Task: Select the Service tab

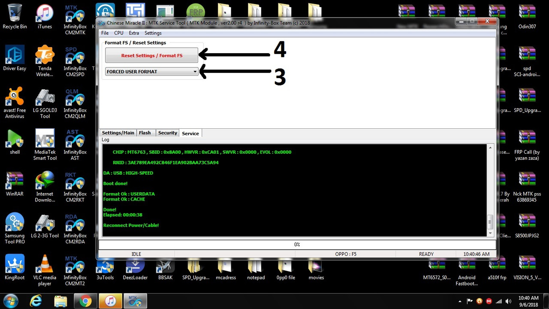Action: point(190,133)
